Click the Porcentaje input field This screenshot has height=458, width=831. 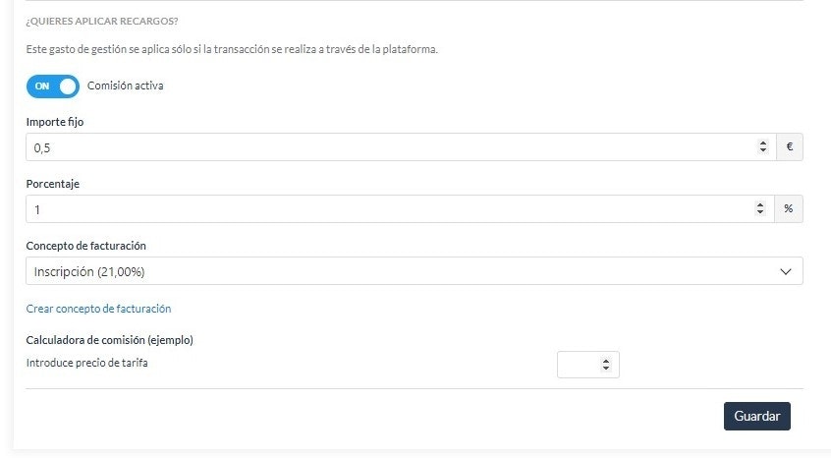pyautogui.click(x=400, y=209)
